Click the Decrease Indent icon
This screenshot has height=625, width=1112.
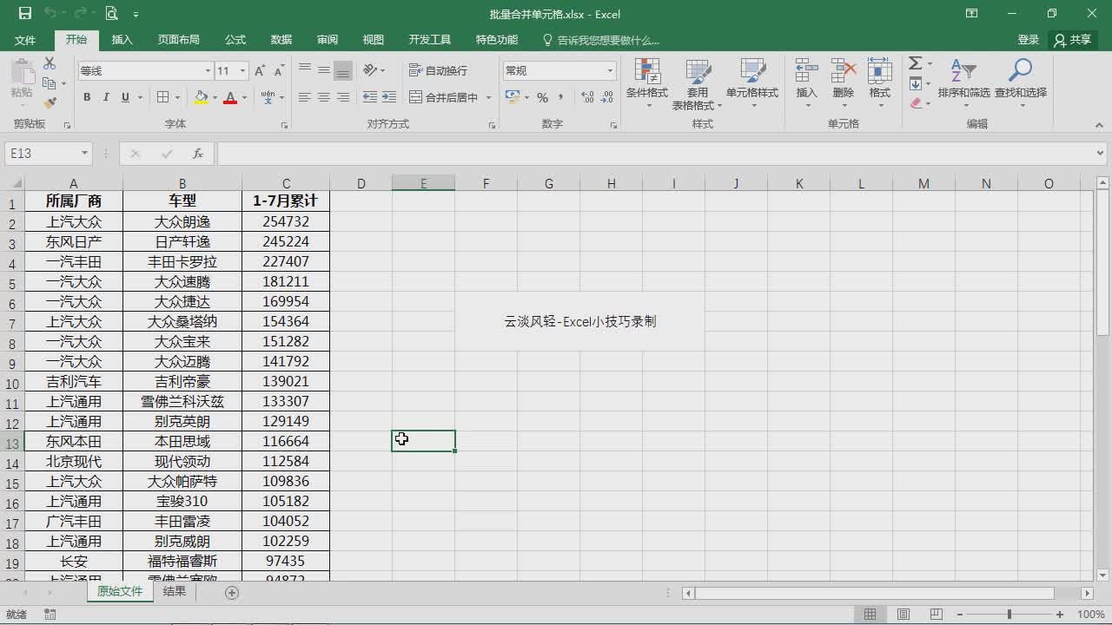(x=370, y=97)
